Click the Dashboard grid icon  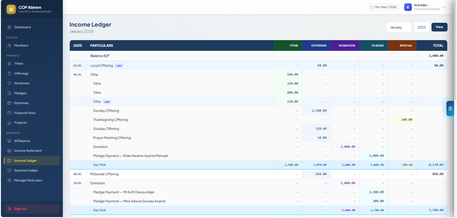9,27
